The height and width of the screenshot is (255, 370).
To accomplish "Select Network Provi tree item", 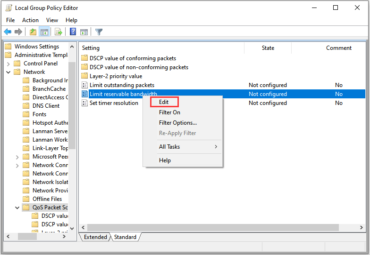I will point(50,191).
